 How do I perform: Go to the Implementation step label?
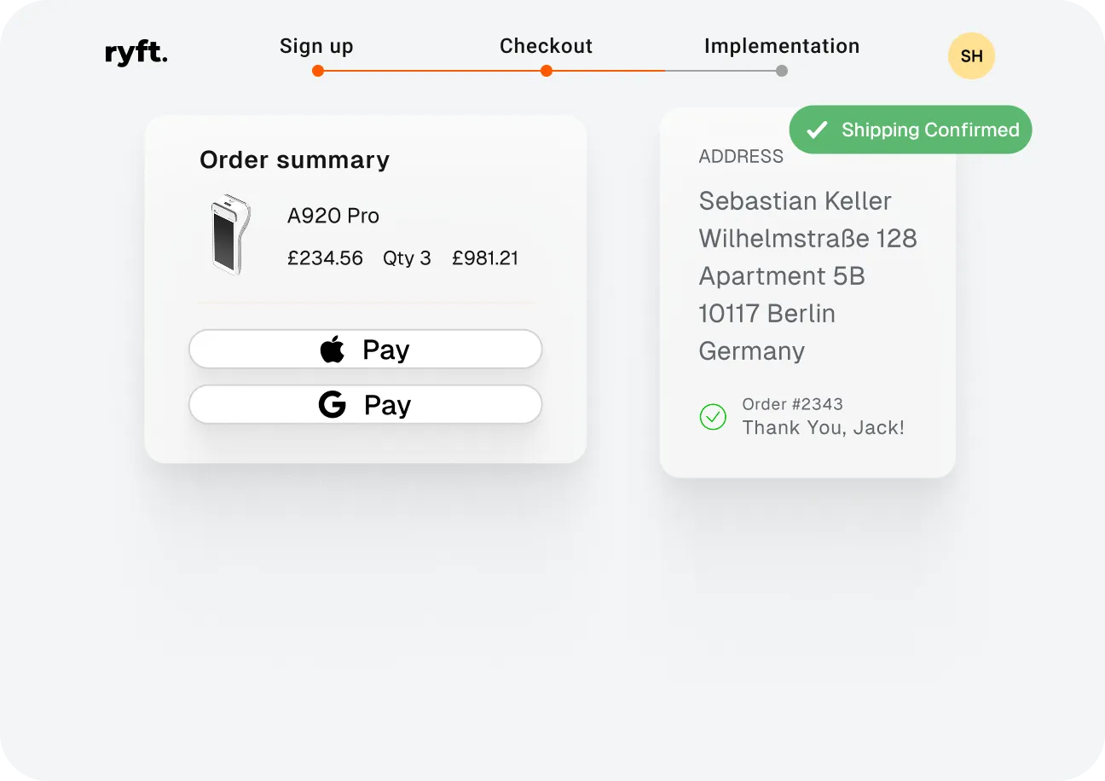click(782, 46)
